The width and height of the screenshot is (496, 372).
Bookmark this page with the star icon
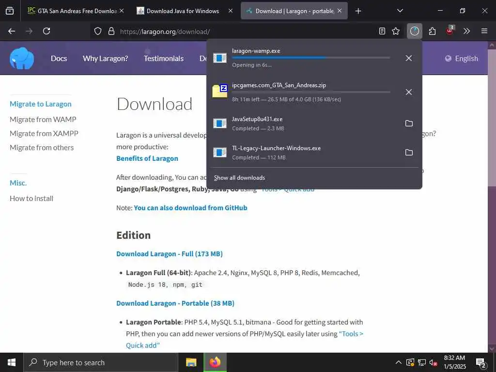click(x=396, y=31)
